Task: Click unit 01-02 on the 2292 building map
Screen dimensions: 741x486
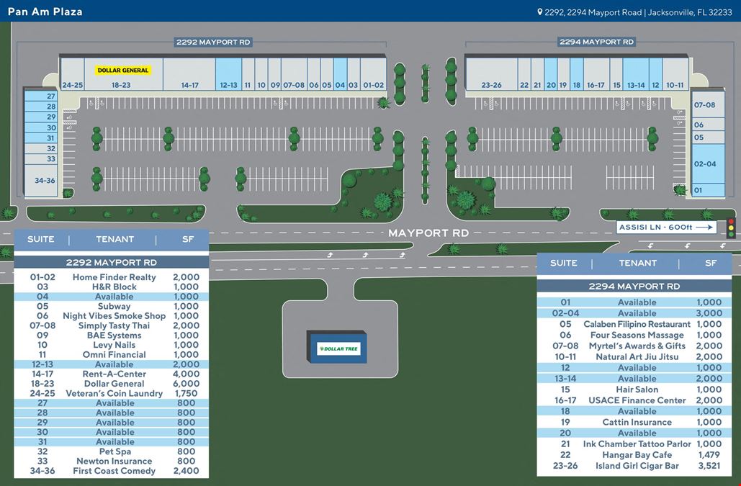Action: 373,73
